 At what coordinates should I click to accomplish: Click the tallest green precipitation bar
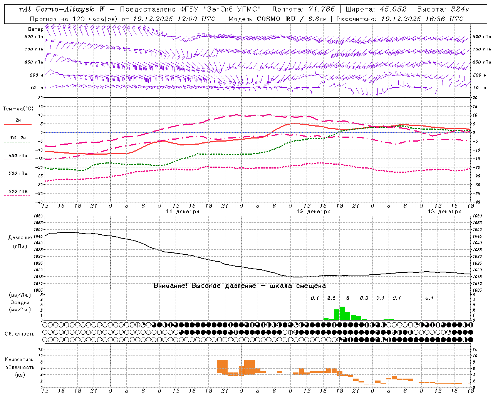point(342,313)
